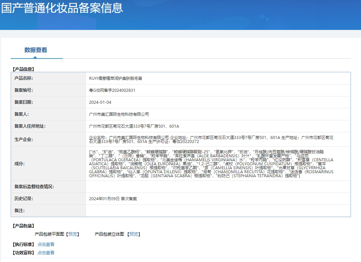
Task: Select the 生产企业 details text
Action: pos(211,140)
